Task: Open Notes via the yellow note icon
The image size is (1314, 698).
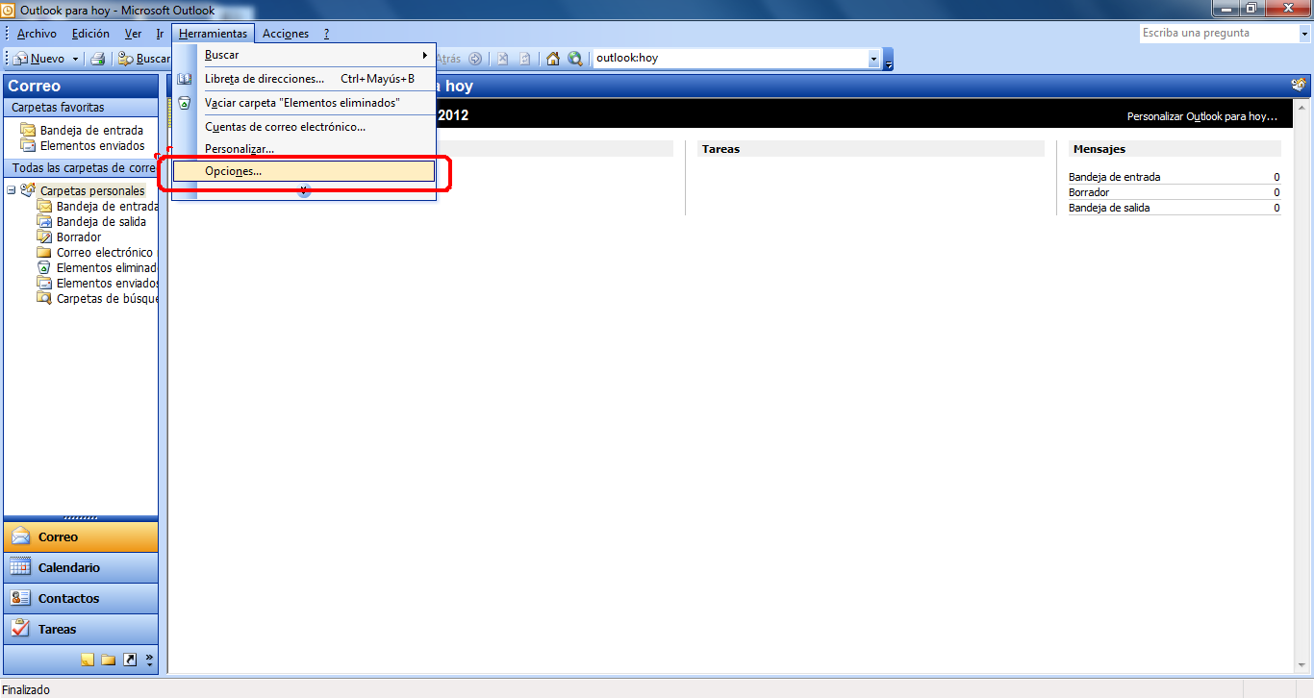Action: click(88, 661)
